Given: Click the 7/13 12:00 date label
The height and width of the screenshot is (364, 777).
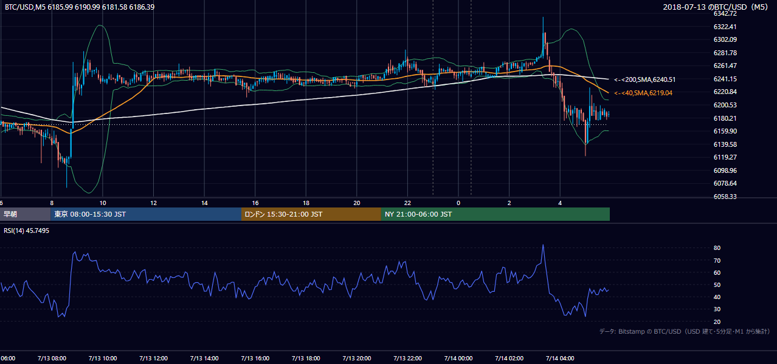Looking at the screenshot, I should tap(154, 359).
